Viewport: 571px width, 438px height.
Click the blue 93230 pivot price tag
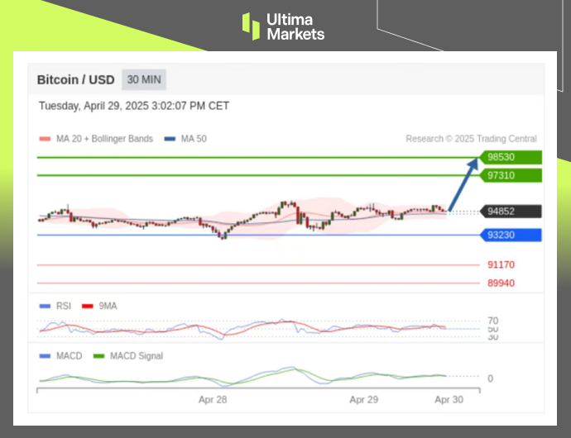(x=511, y=235)
